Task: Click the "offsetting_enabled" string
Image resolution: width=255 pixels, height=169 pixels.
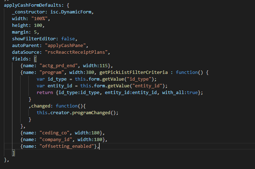Action: pos(67,146)
